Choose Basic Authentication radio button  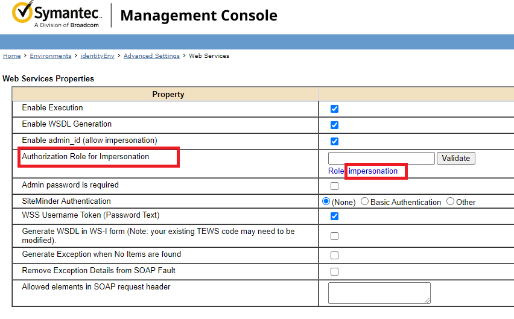point(364,201)
